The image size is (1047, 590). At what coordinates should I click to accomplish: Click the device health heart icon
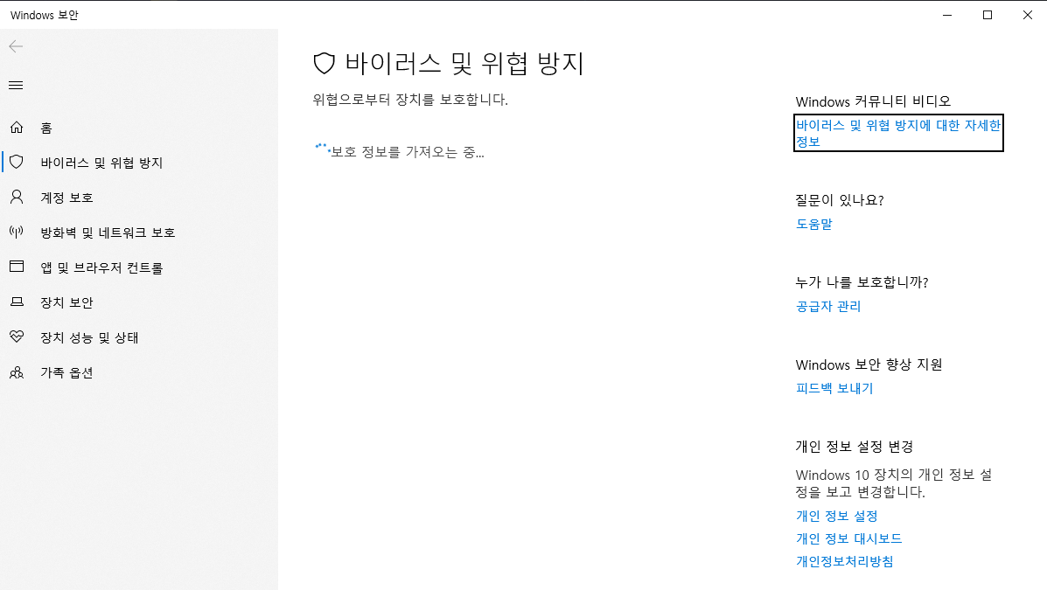17,337
